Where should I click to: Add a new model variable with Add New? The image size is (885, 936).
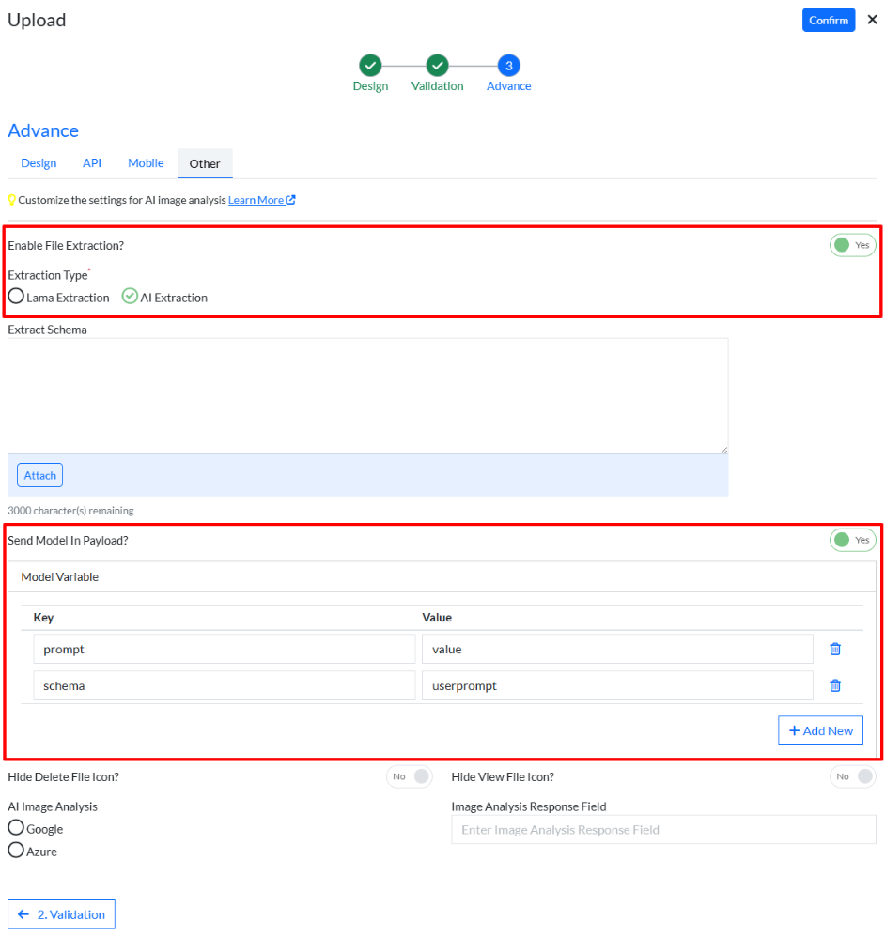[x=820, y=730]
